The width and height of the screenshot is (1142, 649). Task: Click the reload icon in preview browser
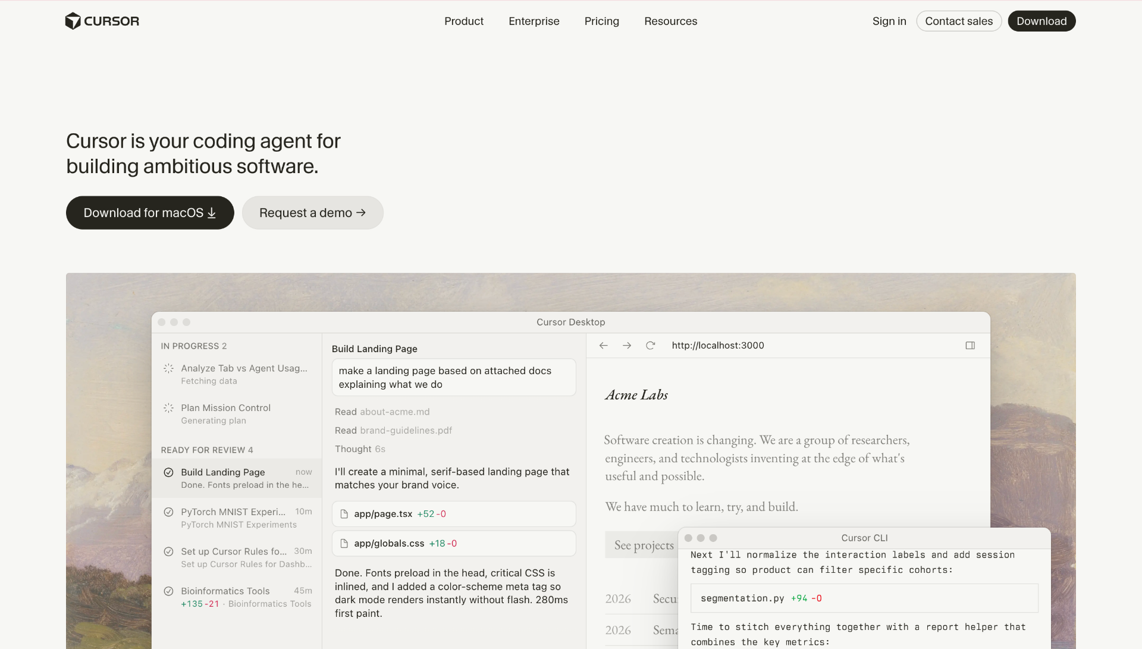pyautogui.click(x=651, y=345)
